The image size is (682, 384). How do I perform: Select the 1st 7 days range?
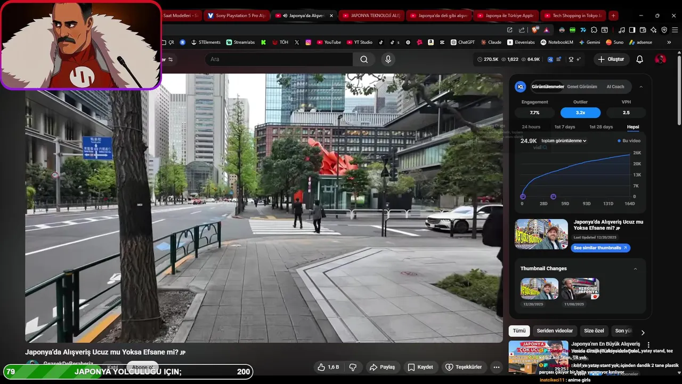[565, 127]
